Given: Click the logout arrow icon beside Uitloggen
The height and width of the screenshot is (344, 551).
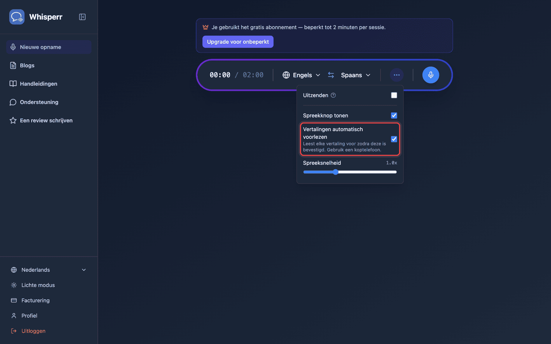Looking at the screenshot, I should 14,331.
